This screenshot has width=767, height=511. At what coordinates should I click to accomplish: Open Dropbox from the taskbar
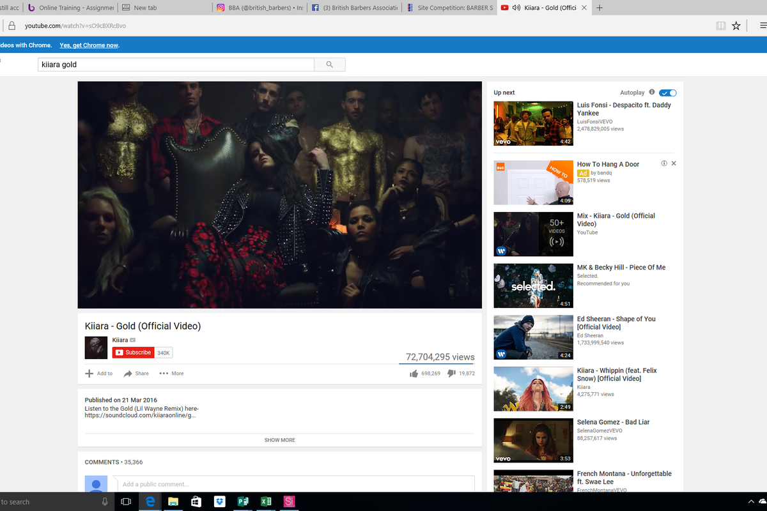[219, 502]
